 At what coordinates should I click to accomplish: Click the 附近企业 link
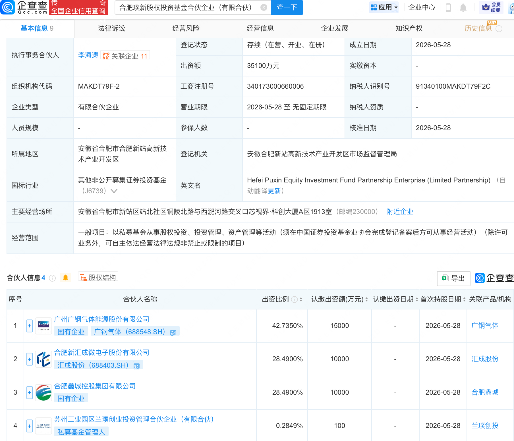pos(400,212)
